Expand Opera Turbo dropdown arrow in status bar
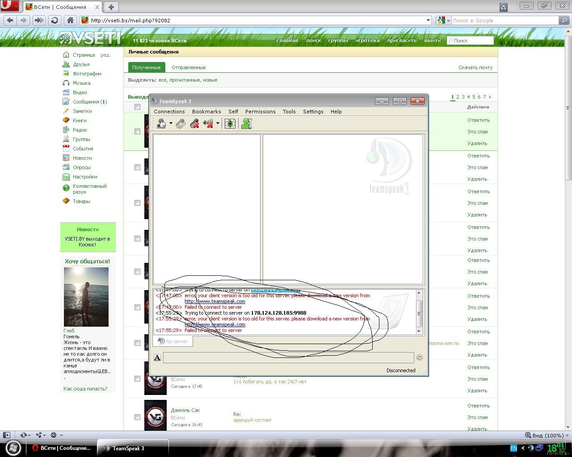This screenshot has height=457, width=572. [61, 436]
